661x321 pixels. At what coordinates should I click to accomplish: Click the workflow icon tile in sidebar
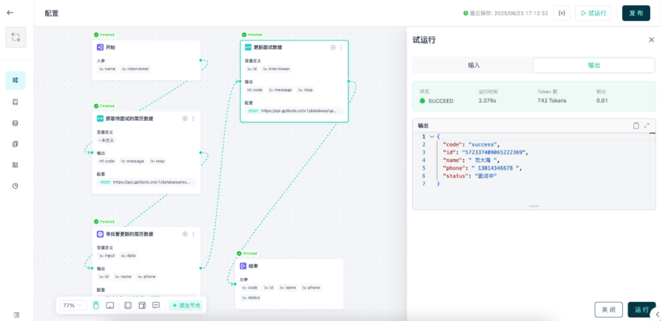15,37
